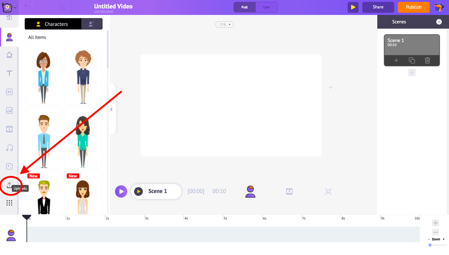Click the Publish button
449x255 pixels.
[413, 7]
